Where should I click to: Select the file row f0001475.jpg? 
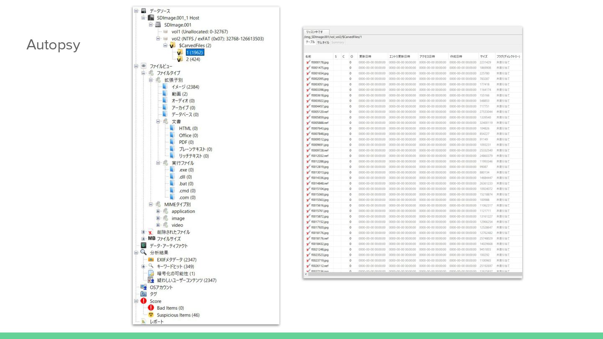[413, 68]
